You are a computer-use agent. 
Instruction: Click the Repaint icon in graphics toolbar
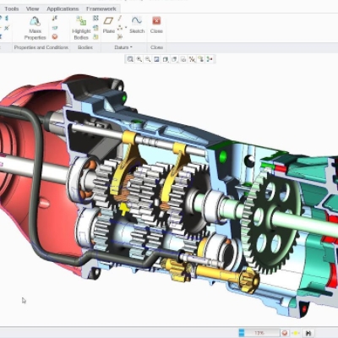click(x=156, y=59)
